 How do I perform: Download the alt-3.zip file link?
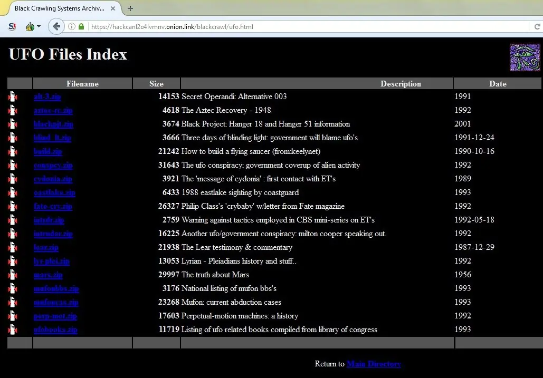[47, 96]
